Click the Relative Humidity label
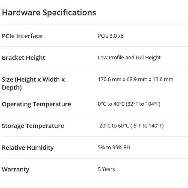This screenshot has height=188, width=188. point(28,148)
